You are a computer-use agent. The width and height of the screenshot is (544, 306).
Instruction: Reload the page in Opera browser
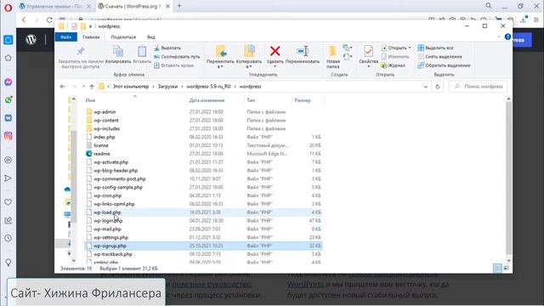(x=49, y=20)
